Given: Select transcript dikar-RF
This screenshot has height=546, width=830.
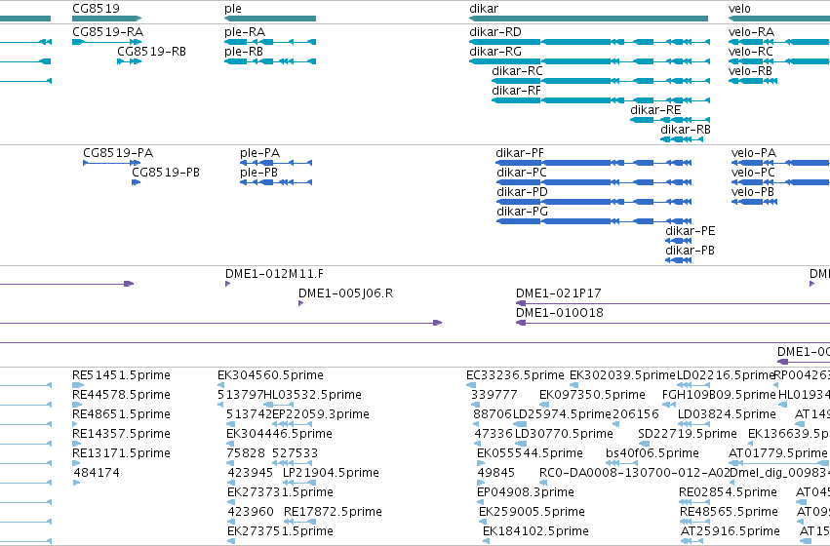Looking at the screenshot, I should [x=601, y=100].
